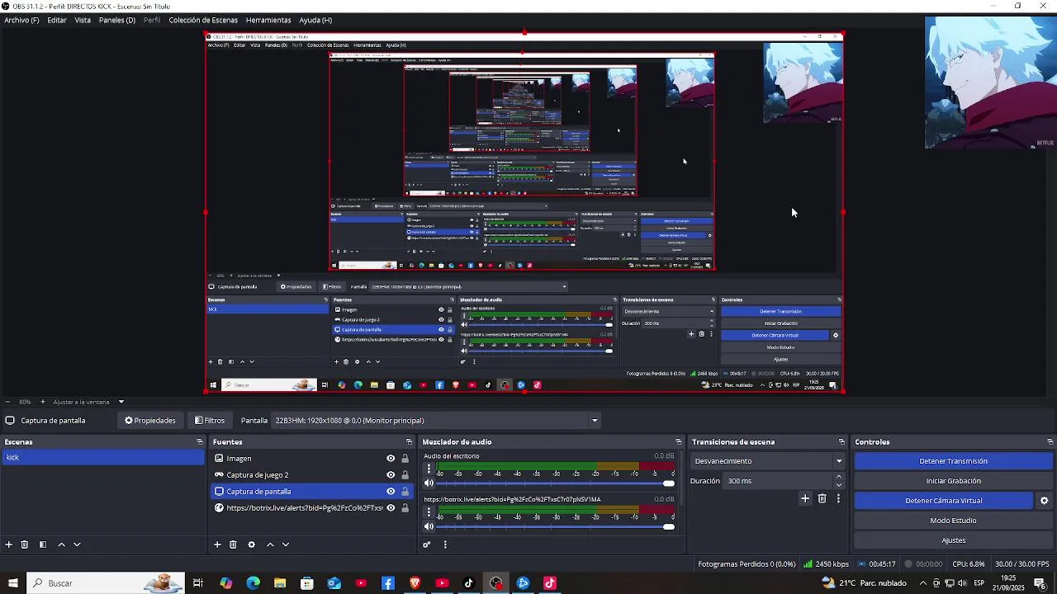Screen dimensions: 1057x594
Task: Pop out the Transiciones de escena dock
Action: pos(841,442)
